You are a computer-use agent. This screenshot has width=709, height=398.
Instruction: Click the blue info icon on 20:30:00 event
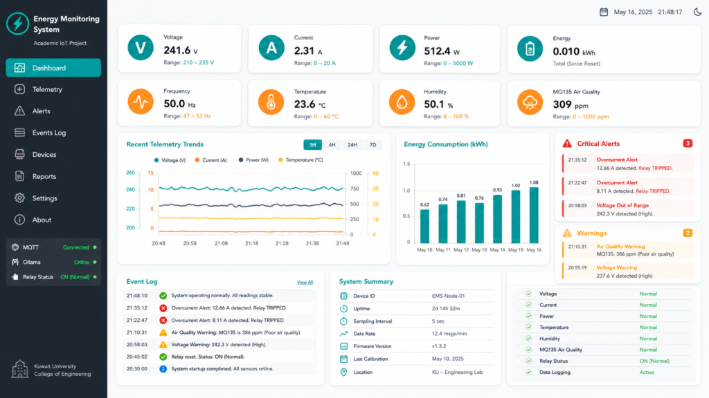pos(163,369)
